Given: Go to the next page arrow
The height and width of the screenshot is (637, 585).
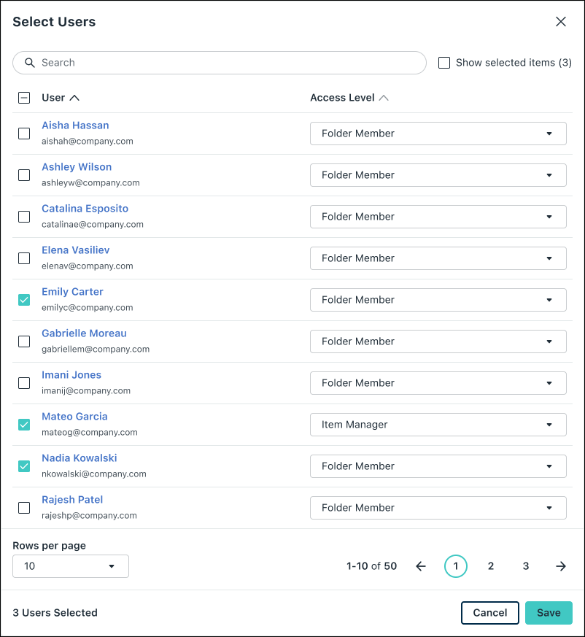Looking at the screenshot, I should (560, 565).
